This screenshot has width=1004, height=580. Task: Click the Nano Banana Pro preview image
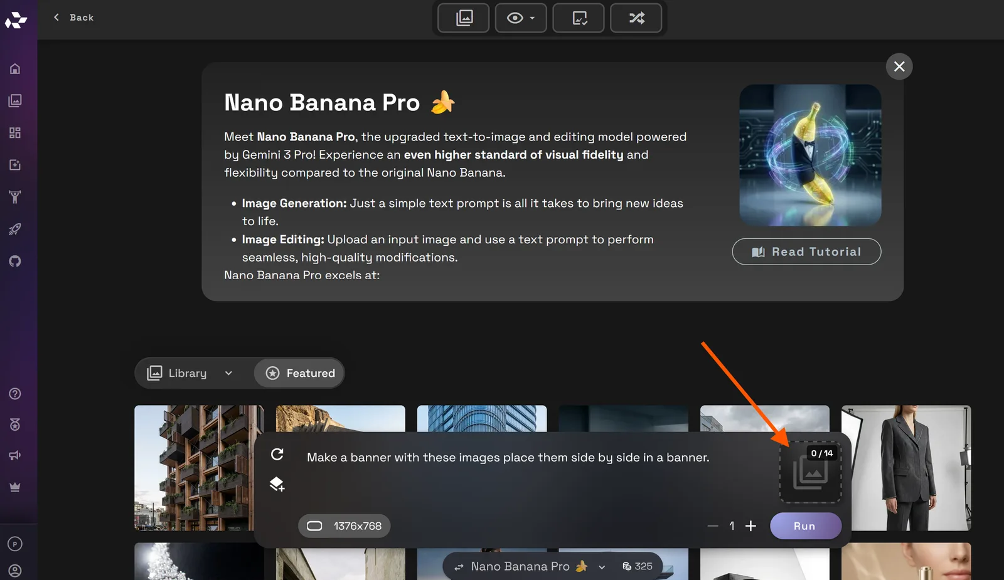(x=810, y=156)
